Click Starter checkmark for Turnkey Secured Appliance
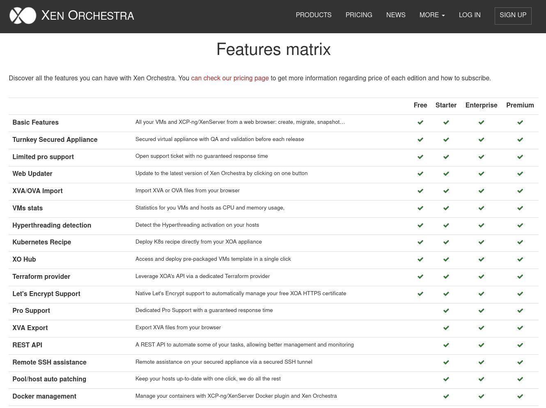This screenshot has width=546, height=408. point(446,140)
